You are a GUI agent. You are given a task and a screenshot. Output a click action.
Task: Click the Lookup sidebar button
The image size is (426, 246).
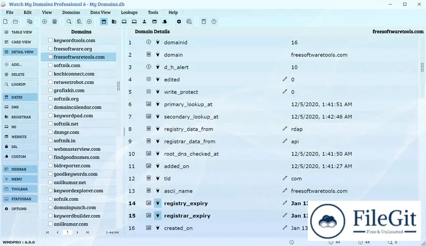[20, 84]
